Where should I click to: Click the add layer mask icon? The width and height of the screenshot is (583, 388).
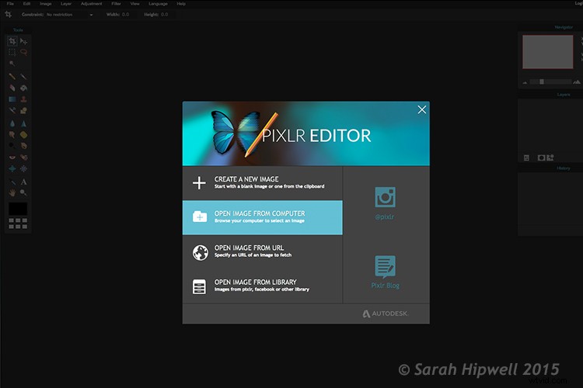[x=541, y=158]
